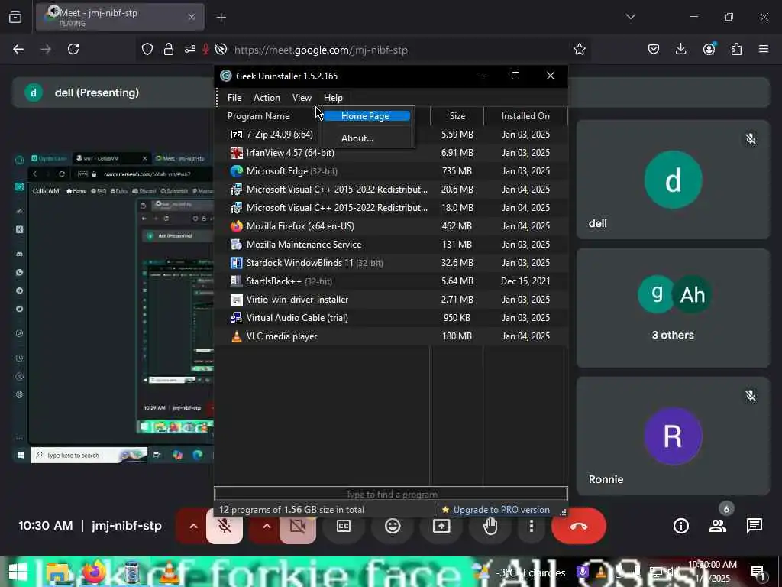782x587 pixels.
Task: Open the File menu in Geek Uninstaller
Action: 234,98
